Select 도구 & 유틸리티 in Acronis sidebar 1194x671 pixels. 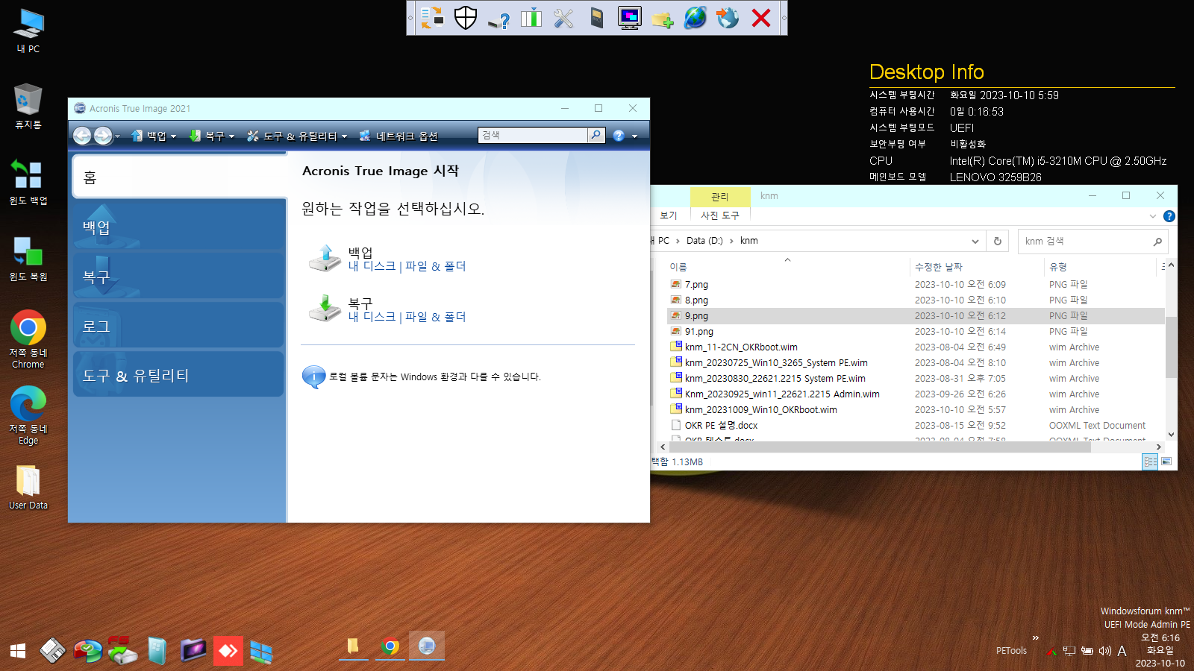[x=179, y=375]
